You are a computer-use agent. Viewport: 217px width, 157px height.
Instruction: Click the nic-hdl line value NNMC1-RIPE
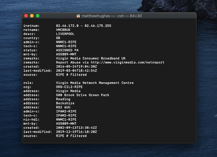pos(66,119)
